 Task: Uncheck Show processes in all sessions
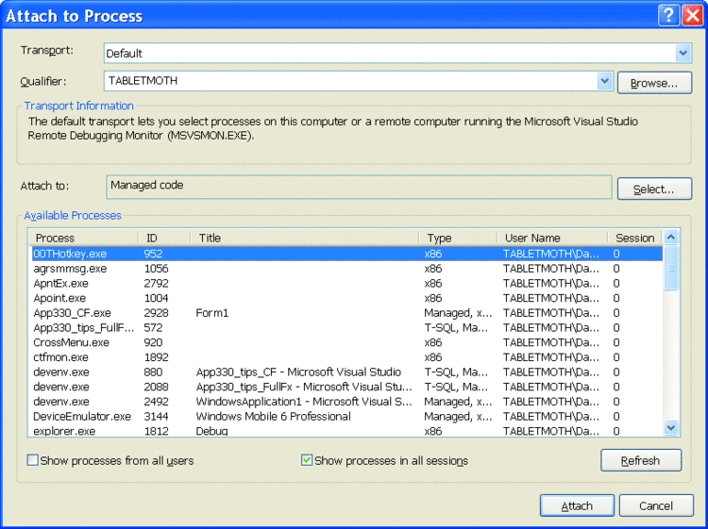pos(307,460)
